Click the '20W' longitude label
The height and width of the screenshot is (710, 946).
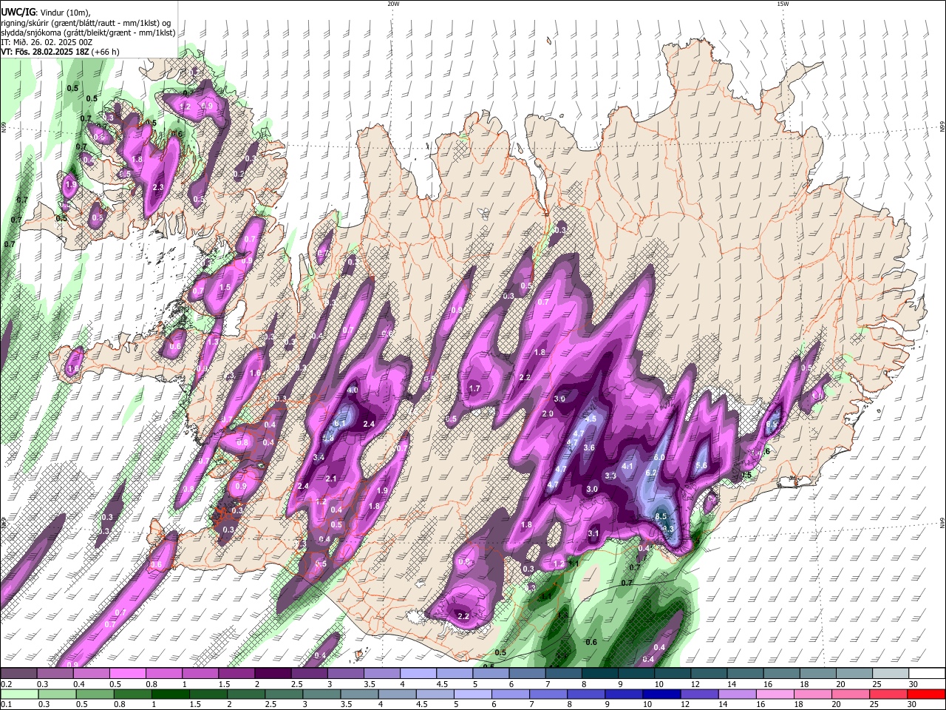click(393, 4)
